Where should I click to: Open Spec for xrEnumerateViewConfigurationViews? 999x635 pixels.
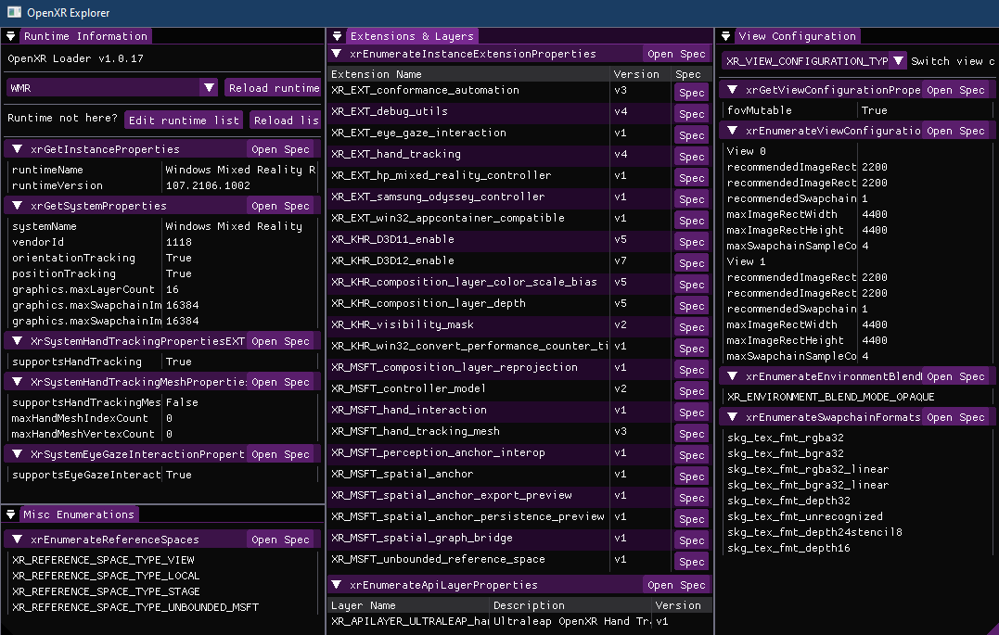[955, 131]
